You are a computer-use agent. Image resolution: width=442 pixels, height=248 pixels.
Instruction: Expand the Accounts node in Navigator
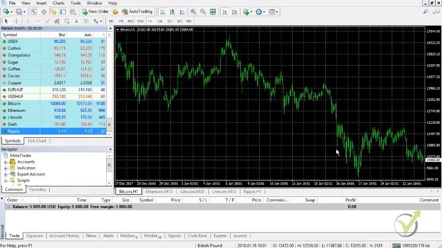(6, 162)
